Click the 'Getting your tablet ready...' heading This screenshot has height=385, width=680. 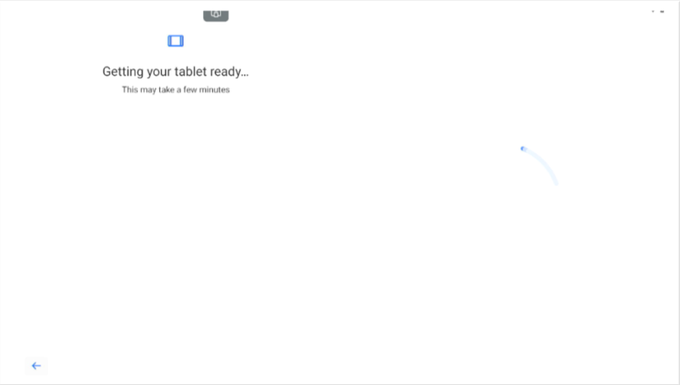tap(176, 72)
